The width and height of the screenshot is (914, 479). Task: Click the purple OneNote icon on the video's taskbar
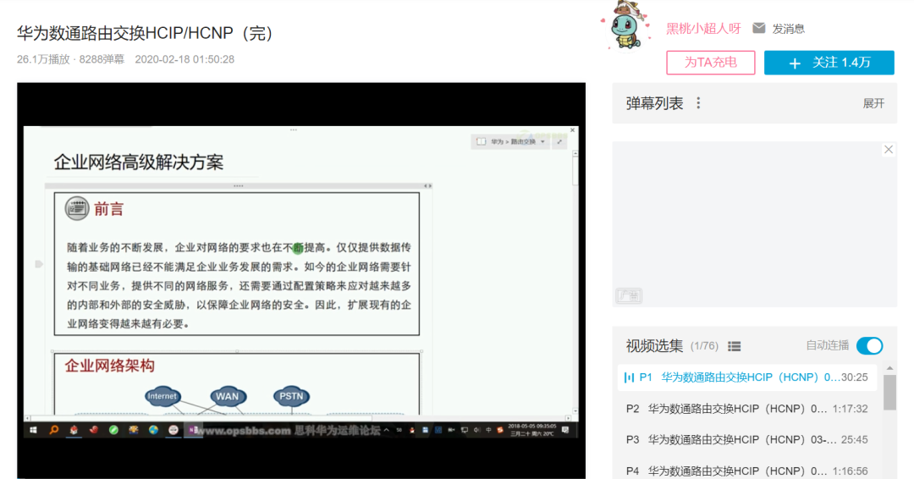(192, 430)
